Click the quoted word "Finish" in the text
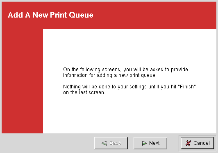 tap(187, 87)
